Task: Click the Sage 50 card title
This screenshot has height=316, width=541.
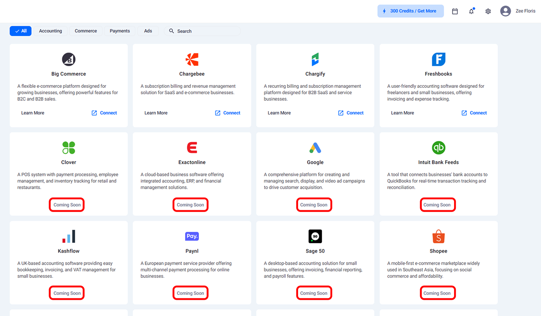Action: (x=315, y=251)
